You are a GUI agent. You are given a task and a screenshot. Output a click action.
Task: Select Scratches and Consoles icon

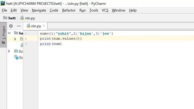coord(16,57)
